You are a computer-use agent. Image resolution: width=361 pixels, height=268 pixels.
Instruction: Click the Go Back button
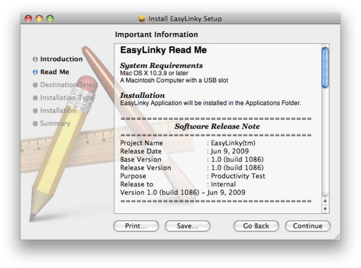(256, 226)
